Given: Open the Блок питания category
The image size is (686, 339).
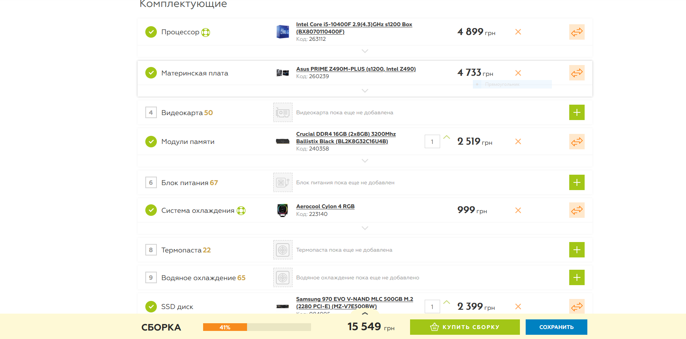Looking at the screenshot, I should [185, 183].
